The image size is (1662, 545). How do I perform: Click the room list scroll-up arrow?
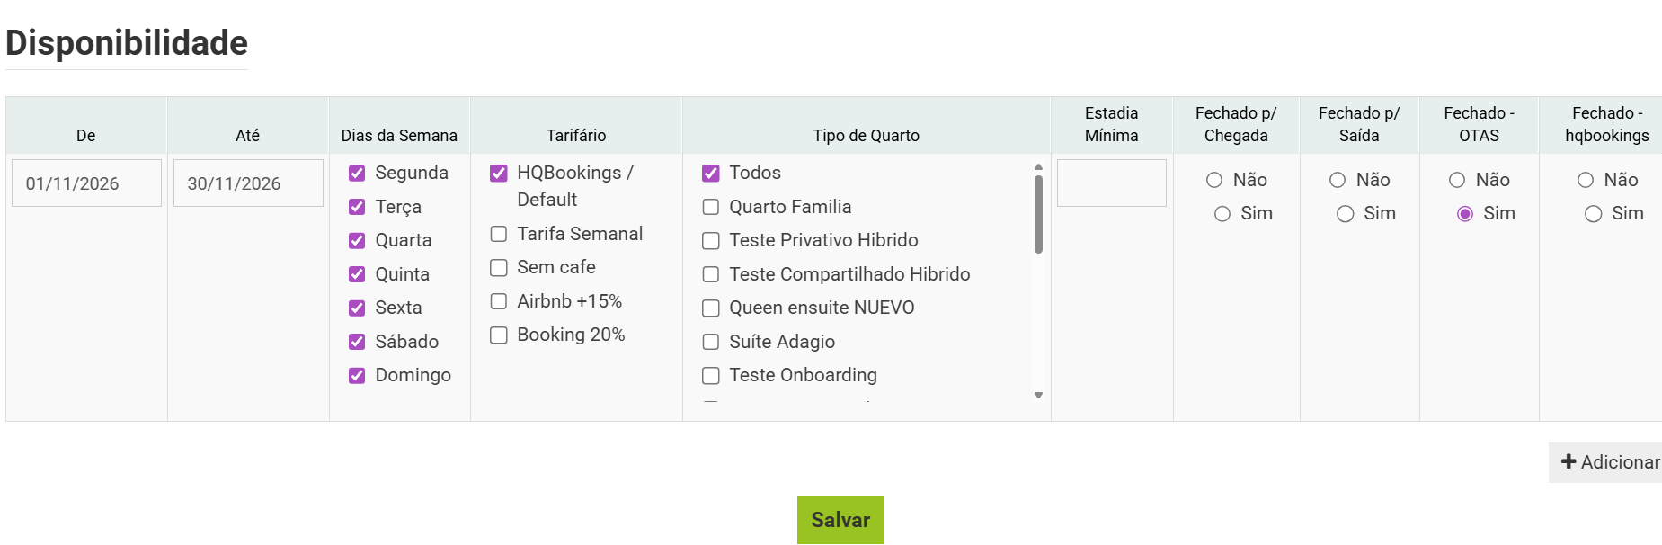coord(1038,167)
